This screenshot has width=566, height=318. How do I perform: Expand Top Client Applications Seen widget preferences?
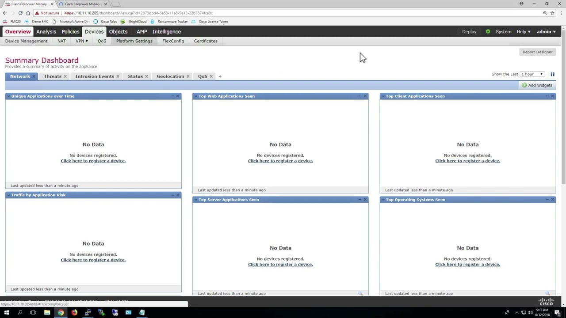[x=383, y=96]
